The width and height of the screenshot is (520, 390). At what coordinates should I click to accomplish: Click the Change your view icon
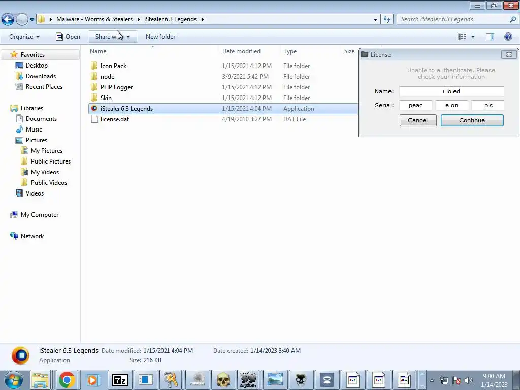462,37
